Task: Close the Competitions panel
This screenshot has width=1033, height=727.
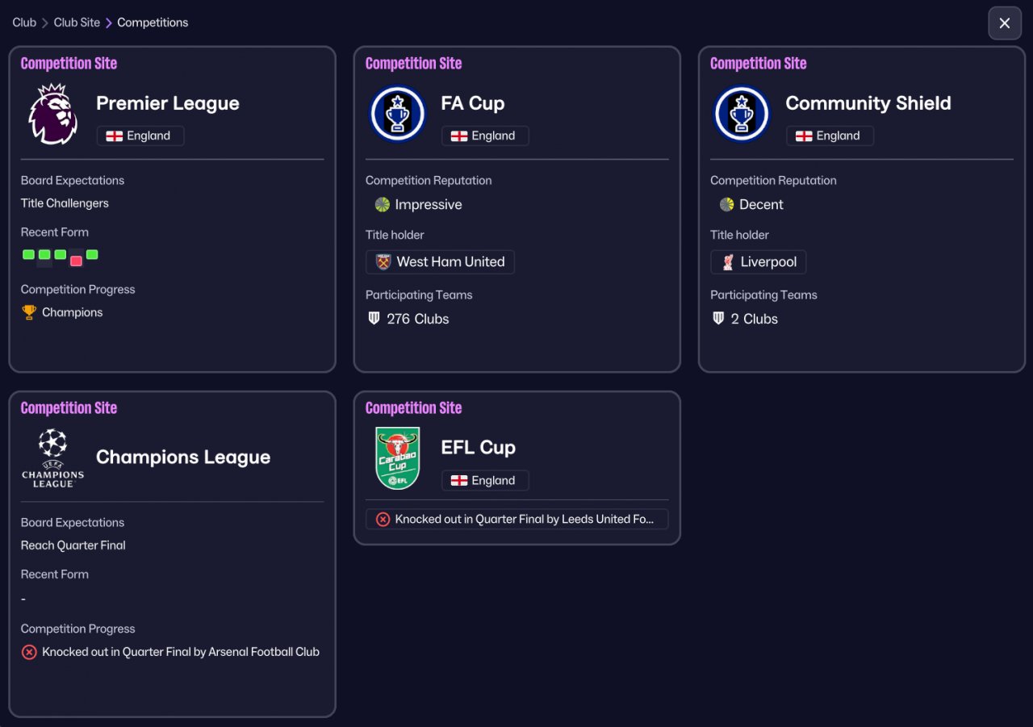Action: coord(1004,23)
